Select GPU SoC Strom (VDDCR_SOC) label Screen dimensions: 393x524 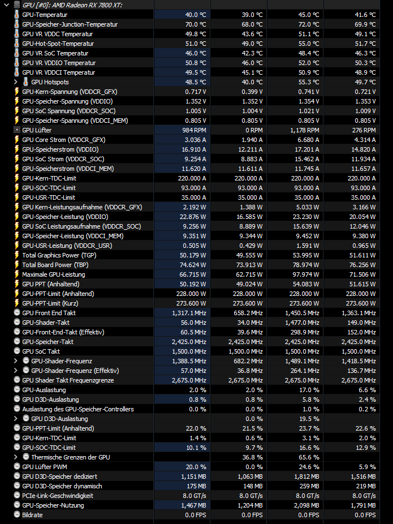63,159
